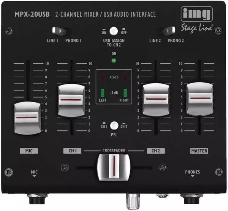The height and width of the screenshot is (211, 228).
Task: Push the PFL CH1/CH2 selector button
Action: click(x=114, y=125)
